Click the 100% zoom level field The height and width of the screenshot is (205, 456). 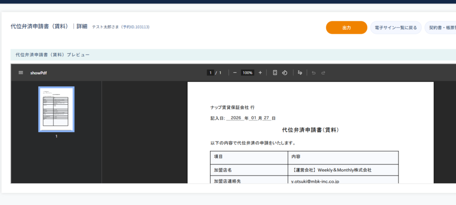point(248,72)
